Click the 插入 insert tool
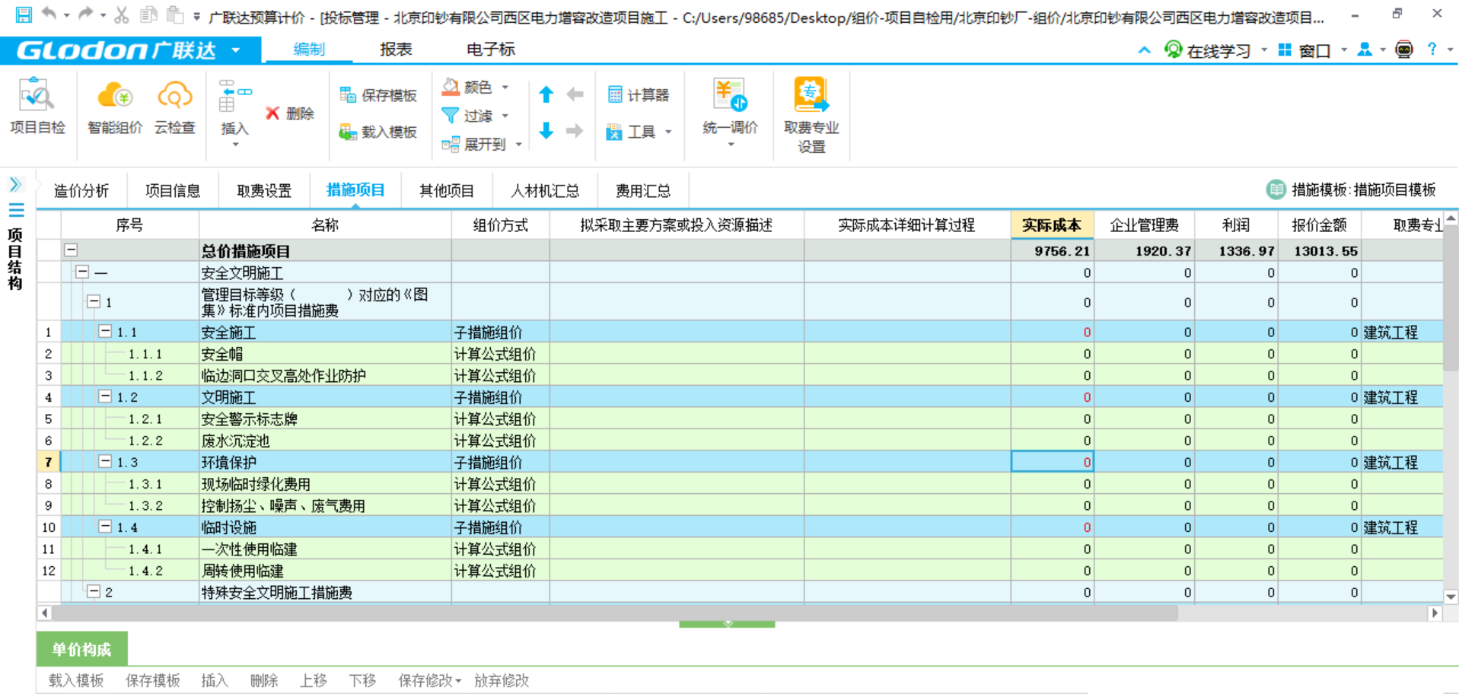This screenshot has width=1459, height=694. (x=234, y=113)
